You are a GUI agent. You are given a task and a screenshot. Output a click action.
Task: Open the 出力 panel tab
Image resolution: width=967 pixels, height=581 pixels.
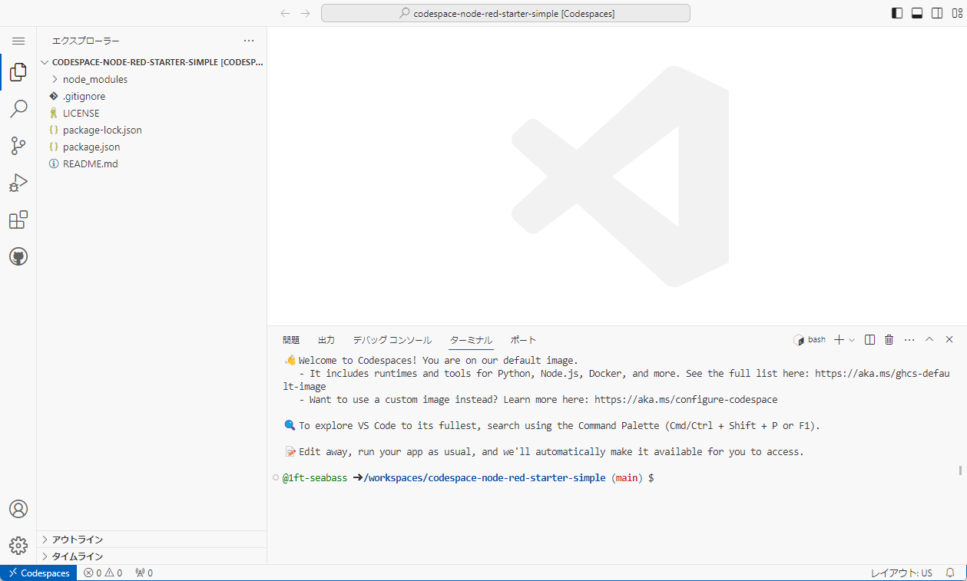326,339
